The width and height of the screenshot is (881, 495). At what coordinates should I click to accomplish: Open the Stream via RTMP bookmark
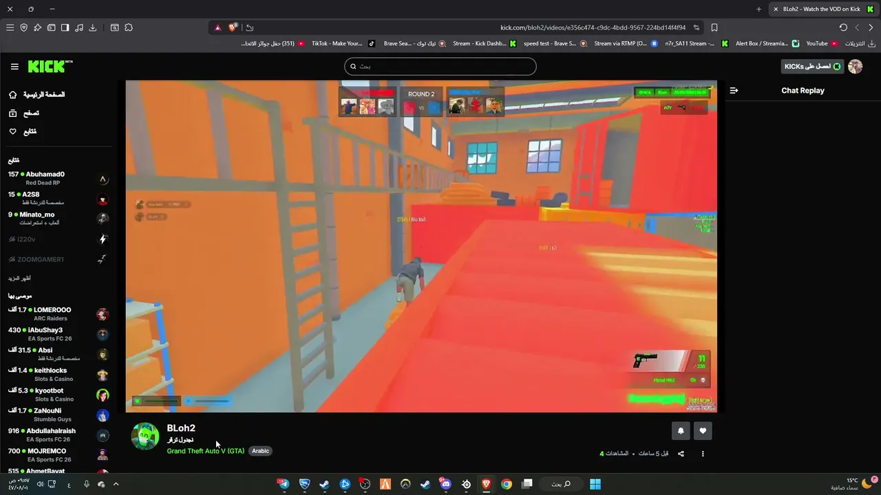[x=626, y=43]
